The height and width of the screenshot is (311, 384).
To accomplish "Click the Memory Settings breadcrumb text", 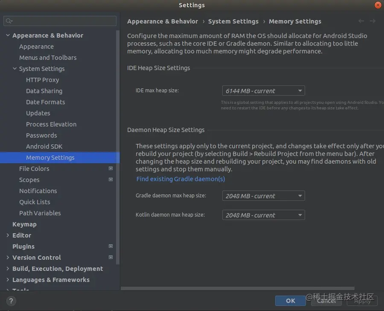I will tap(295, 22).
